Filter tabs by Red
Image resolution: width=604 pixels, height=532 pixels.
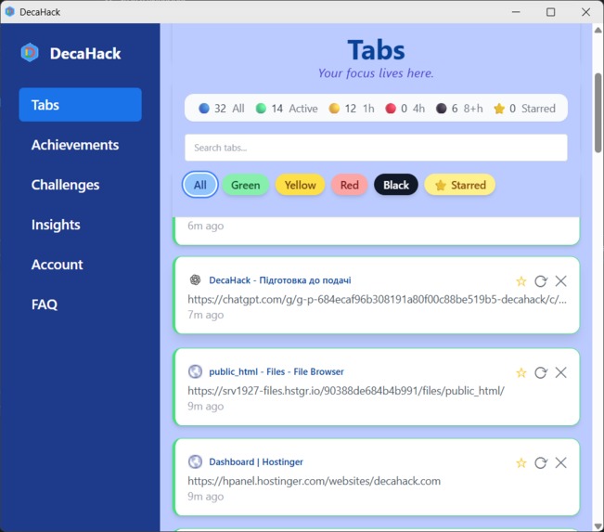click(x=350, y=185)
